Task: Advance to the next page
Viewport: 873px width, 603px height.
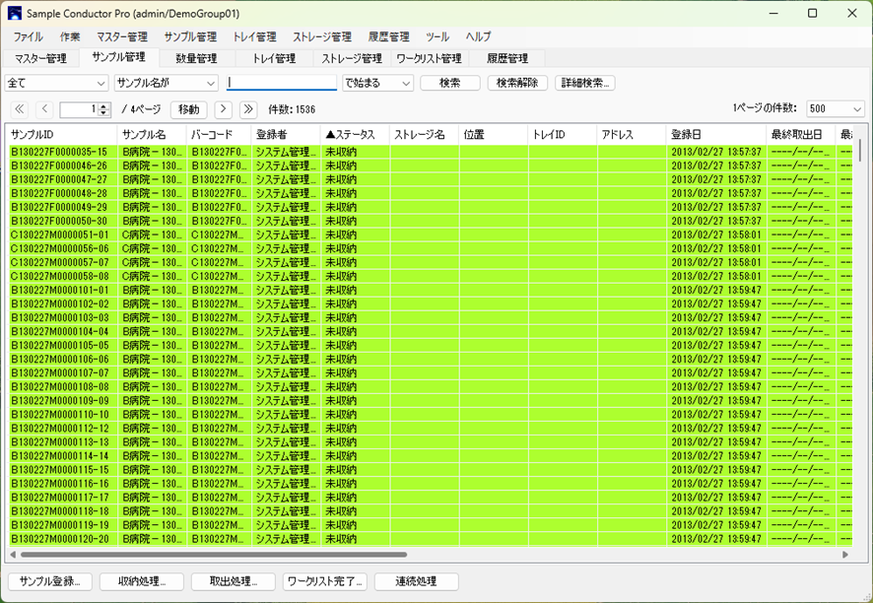Action: [224, 109]
